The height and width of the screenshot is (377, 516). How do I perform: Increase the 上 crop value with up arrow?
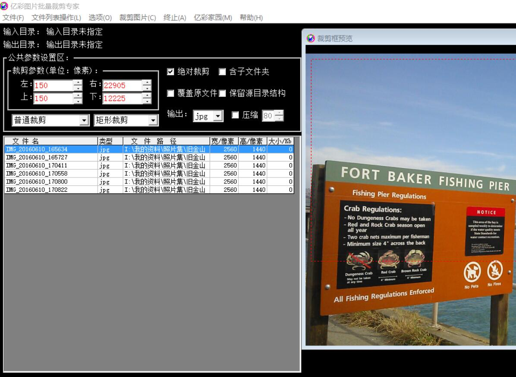[78, 95]
